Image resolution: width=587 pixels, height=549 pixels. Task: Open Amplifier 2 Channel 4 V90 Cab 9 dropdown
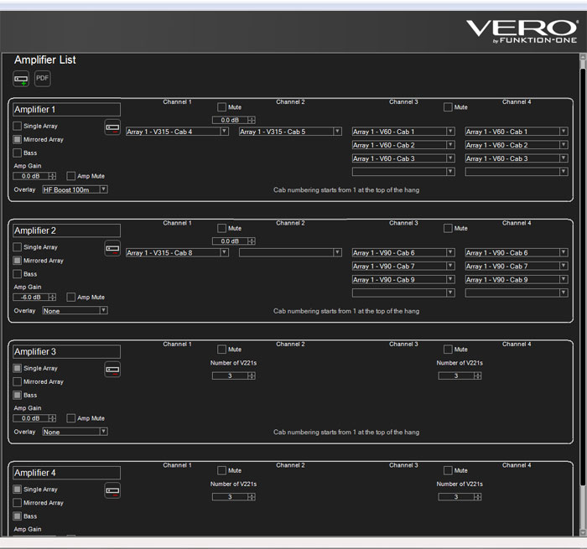pos(517,280)
